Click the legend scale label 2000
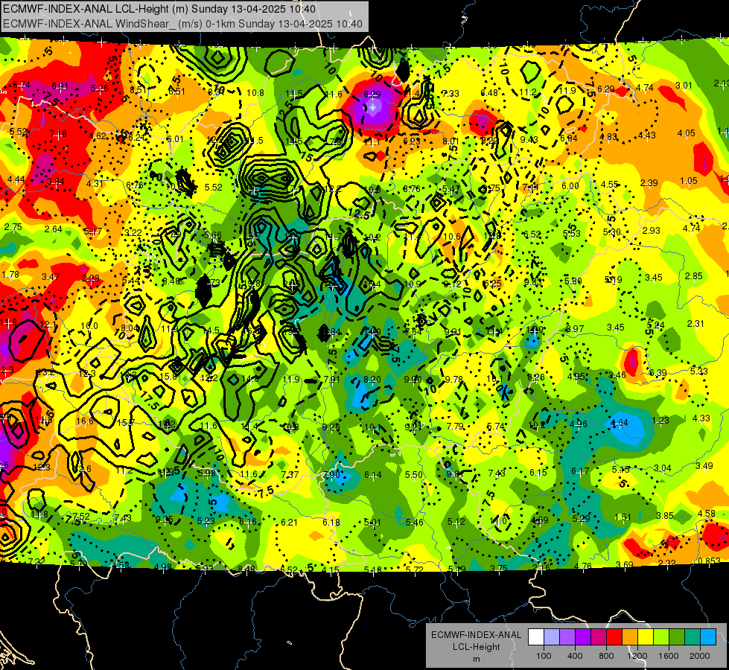The image size is (729, 670). tap(700, 656)
